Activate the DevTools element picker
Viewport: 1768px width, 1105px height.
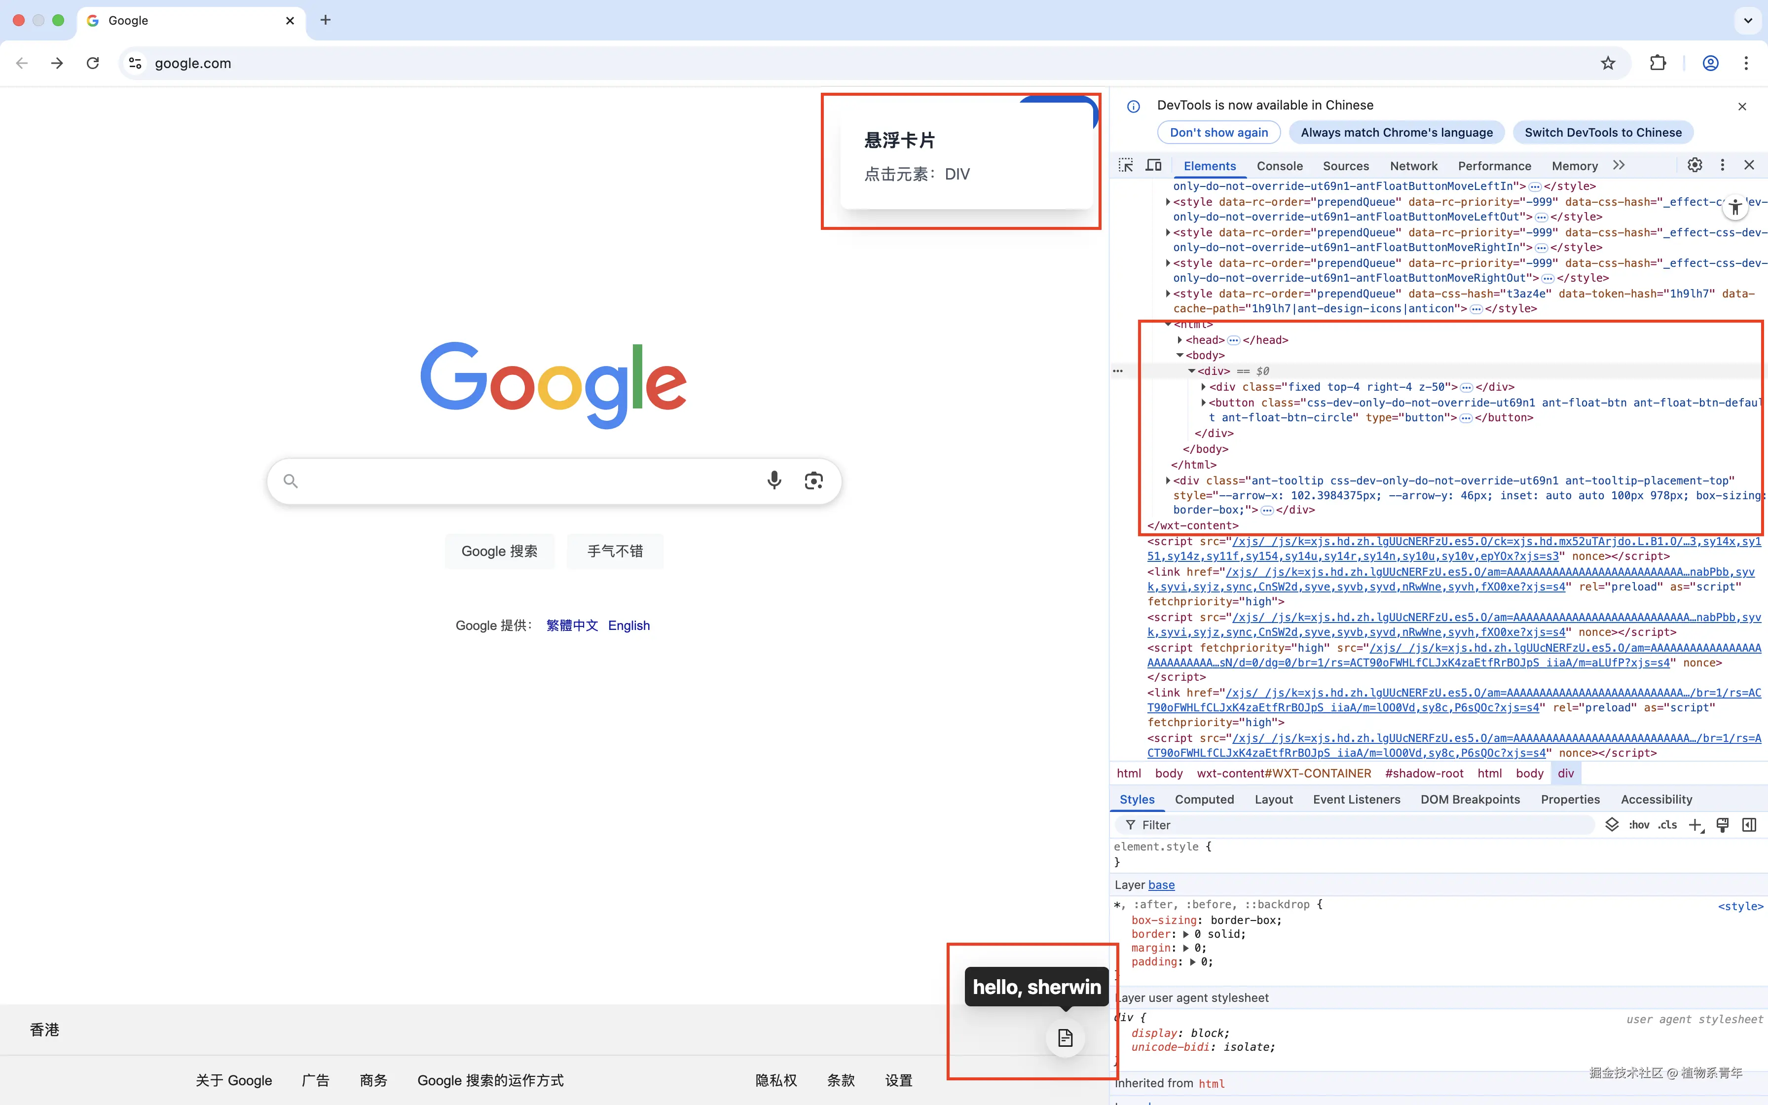pos(1126,165)
